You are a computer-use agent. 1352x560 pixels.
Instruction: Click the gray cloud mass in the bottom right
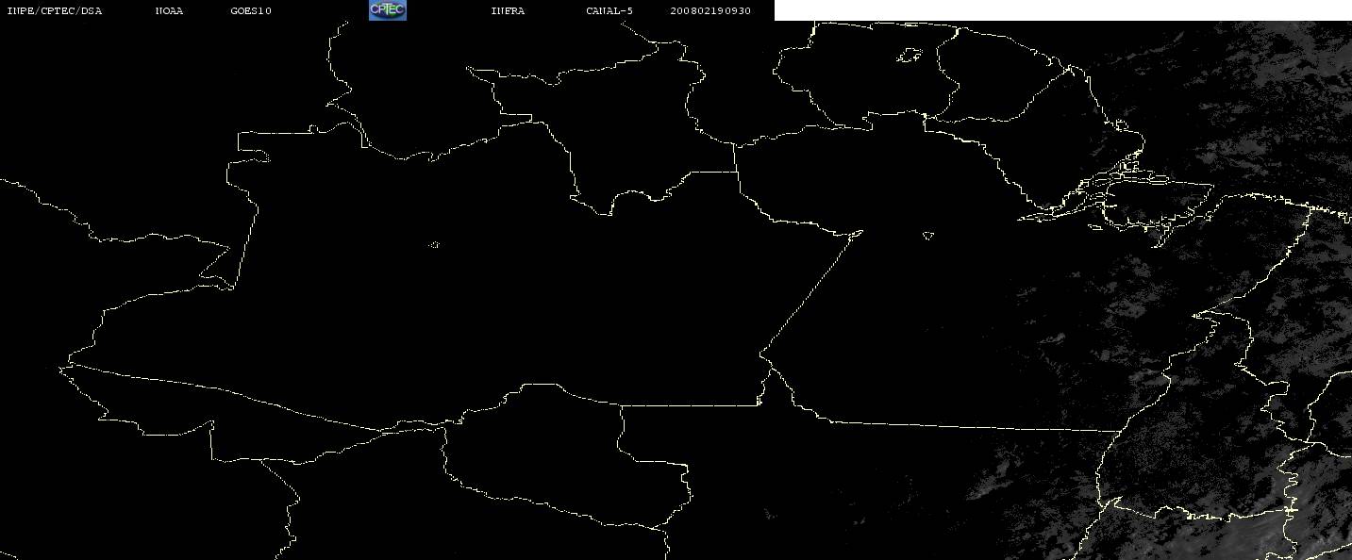[1198, 490]
